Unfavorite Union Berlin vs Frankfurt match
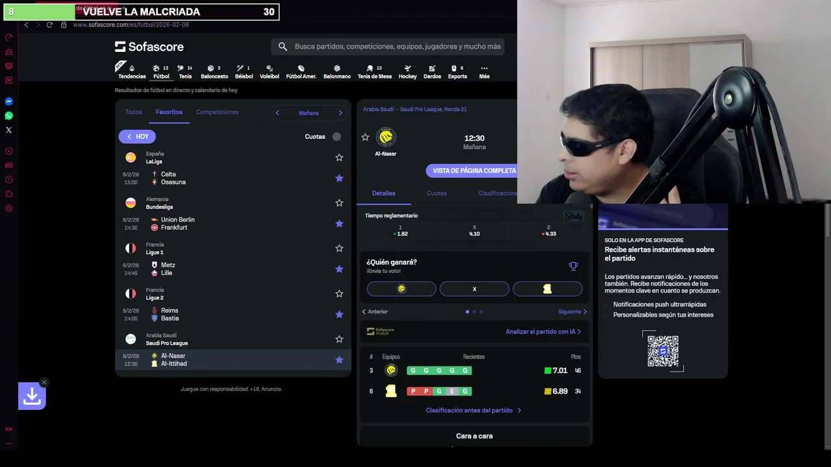This screenshot has width=831, height=467. tap(339, 224)
